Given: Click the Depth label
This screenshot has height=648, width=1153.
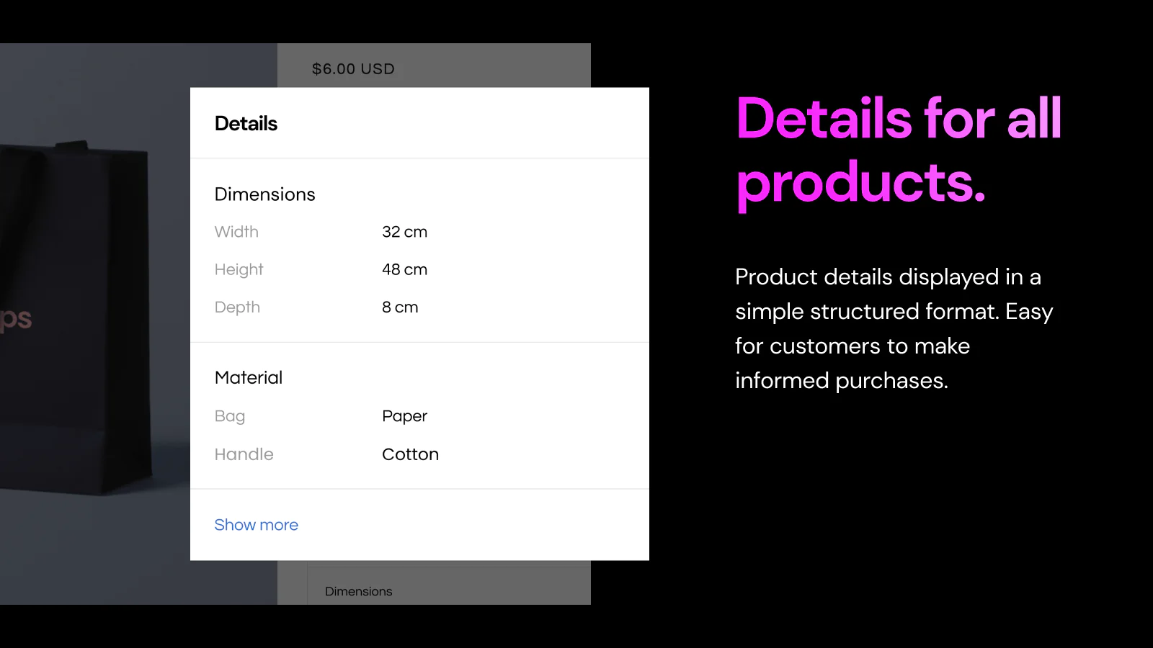Looking at the screenshot, I should tap(237, 307).
